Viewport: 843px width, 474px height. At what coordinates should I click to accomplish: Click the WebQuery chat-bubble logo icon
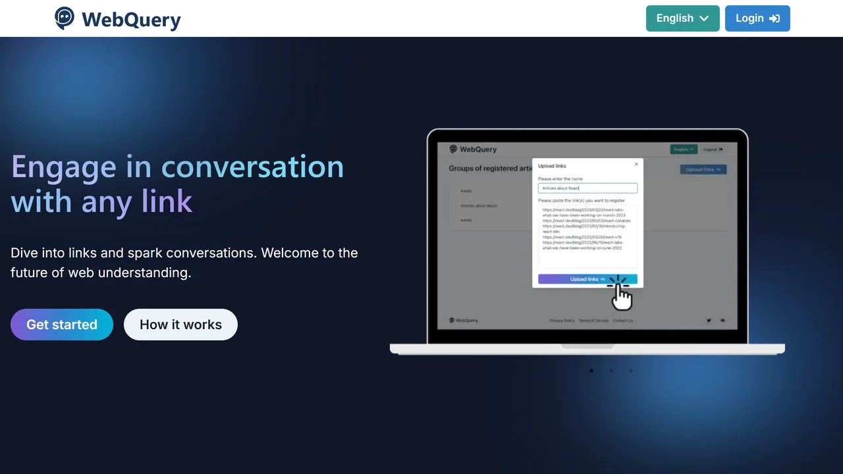[x=65, y=18]
